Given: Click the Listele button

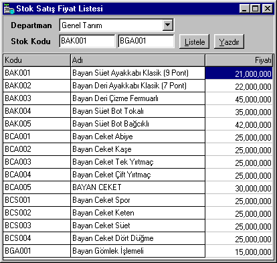Looking at the screenshot, I should tap(195, 41).
